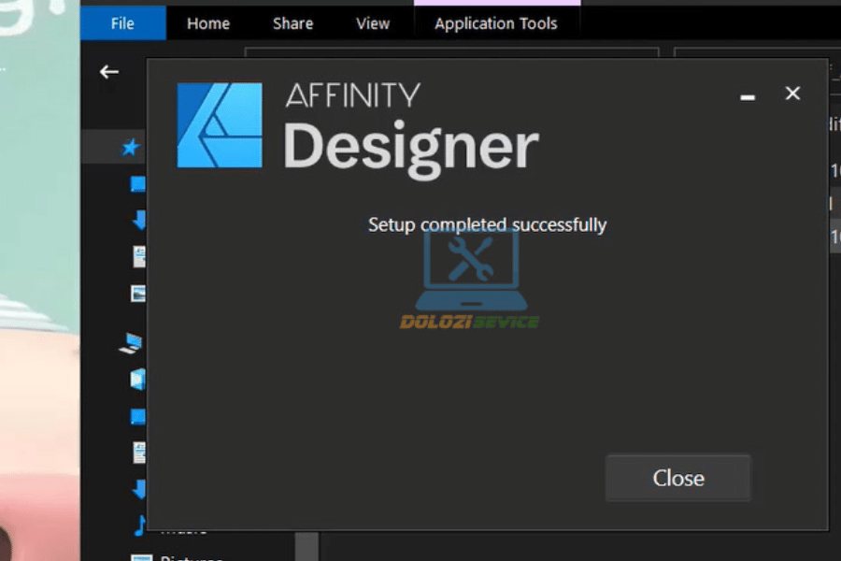Open Desktop folder icon under Quick access
Image resolution: width=841 pixels, height=561 pixels.
click(x=138, y=183)
